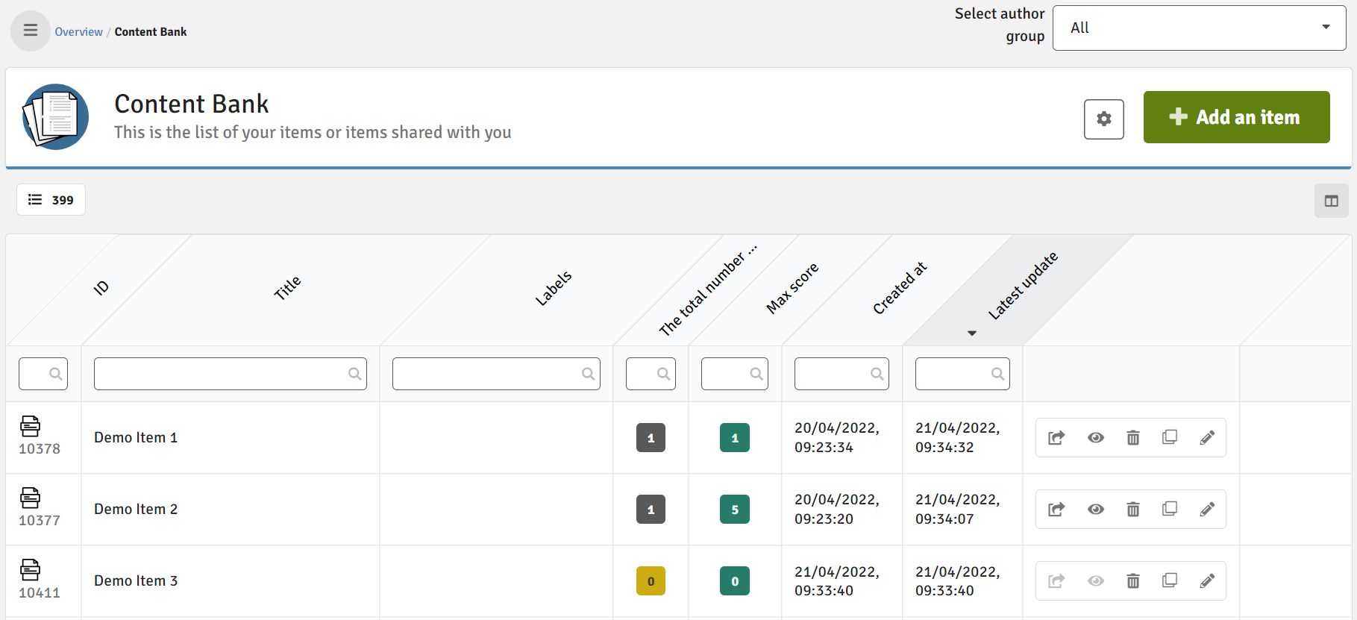Duplicate Demo Item 3 with copy icon
Viewport: 1357px width, 620px height.
1170,580
